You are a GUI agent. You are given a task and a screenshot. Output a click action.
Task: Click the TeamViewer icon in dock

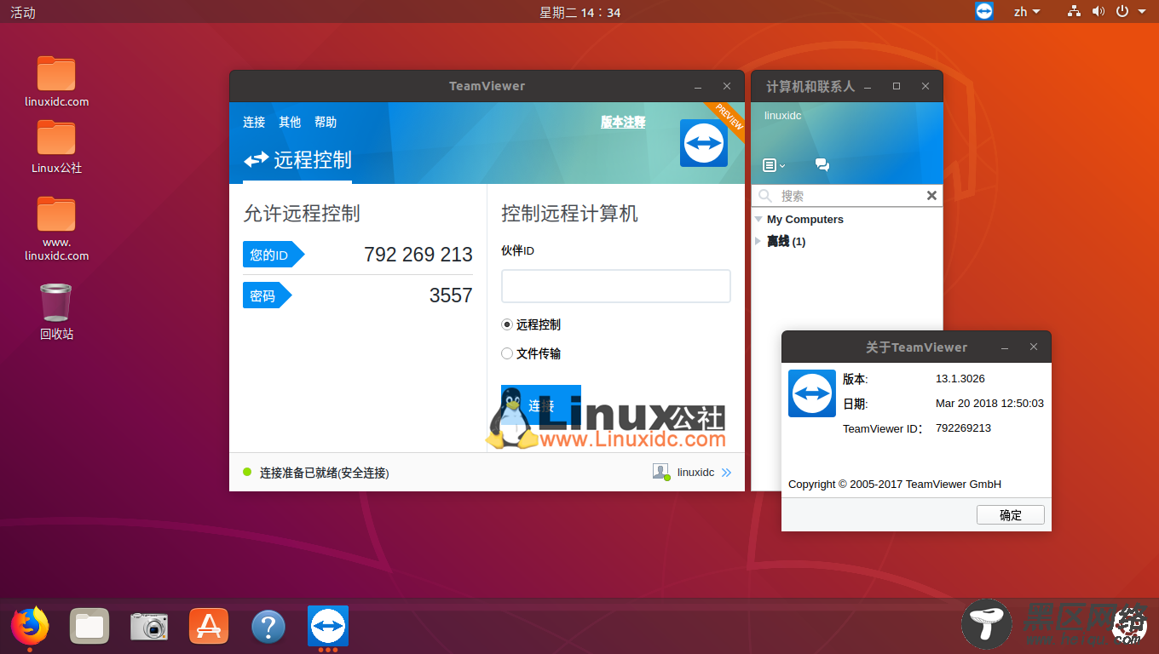click(328, 627)
